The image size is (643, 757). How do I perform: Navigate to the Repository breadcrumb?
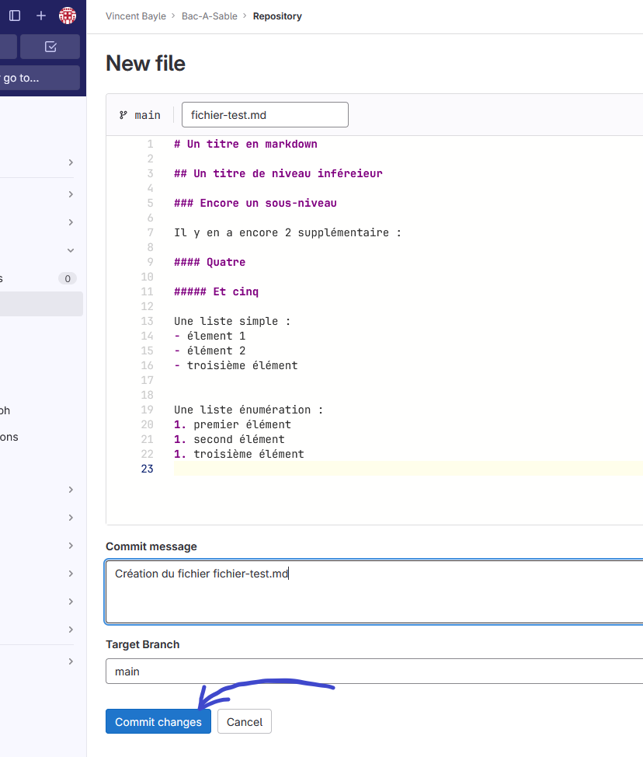pos(277,16)
